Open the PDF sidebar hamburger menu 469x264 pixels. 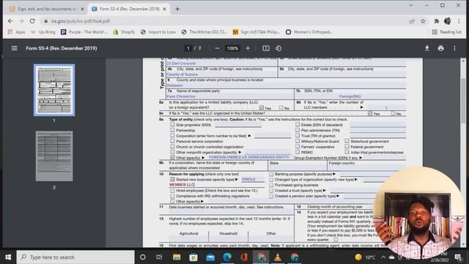pos(15,48)
